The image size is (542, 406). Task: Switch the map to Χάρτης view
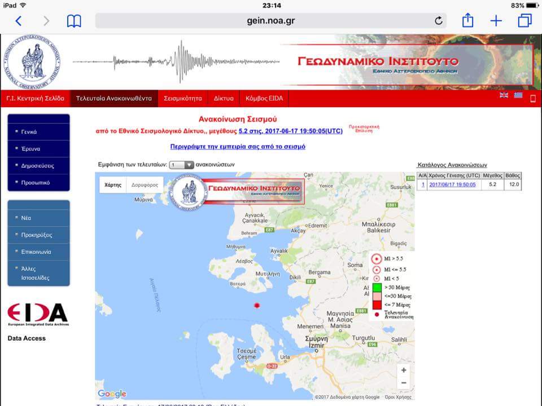coord(113,185)
